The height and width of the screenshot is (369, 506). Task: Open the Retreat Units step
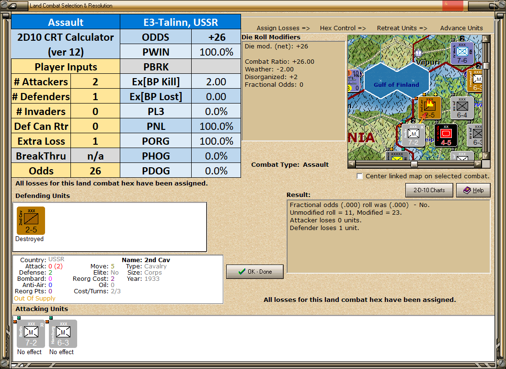[x=402, y=28]
